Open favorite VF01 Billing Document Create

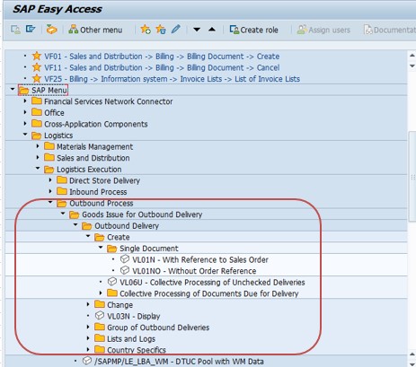click(162, 57)
